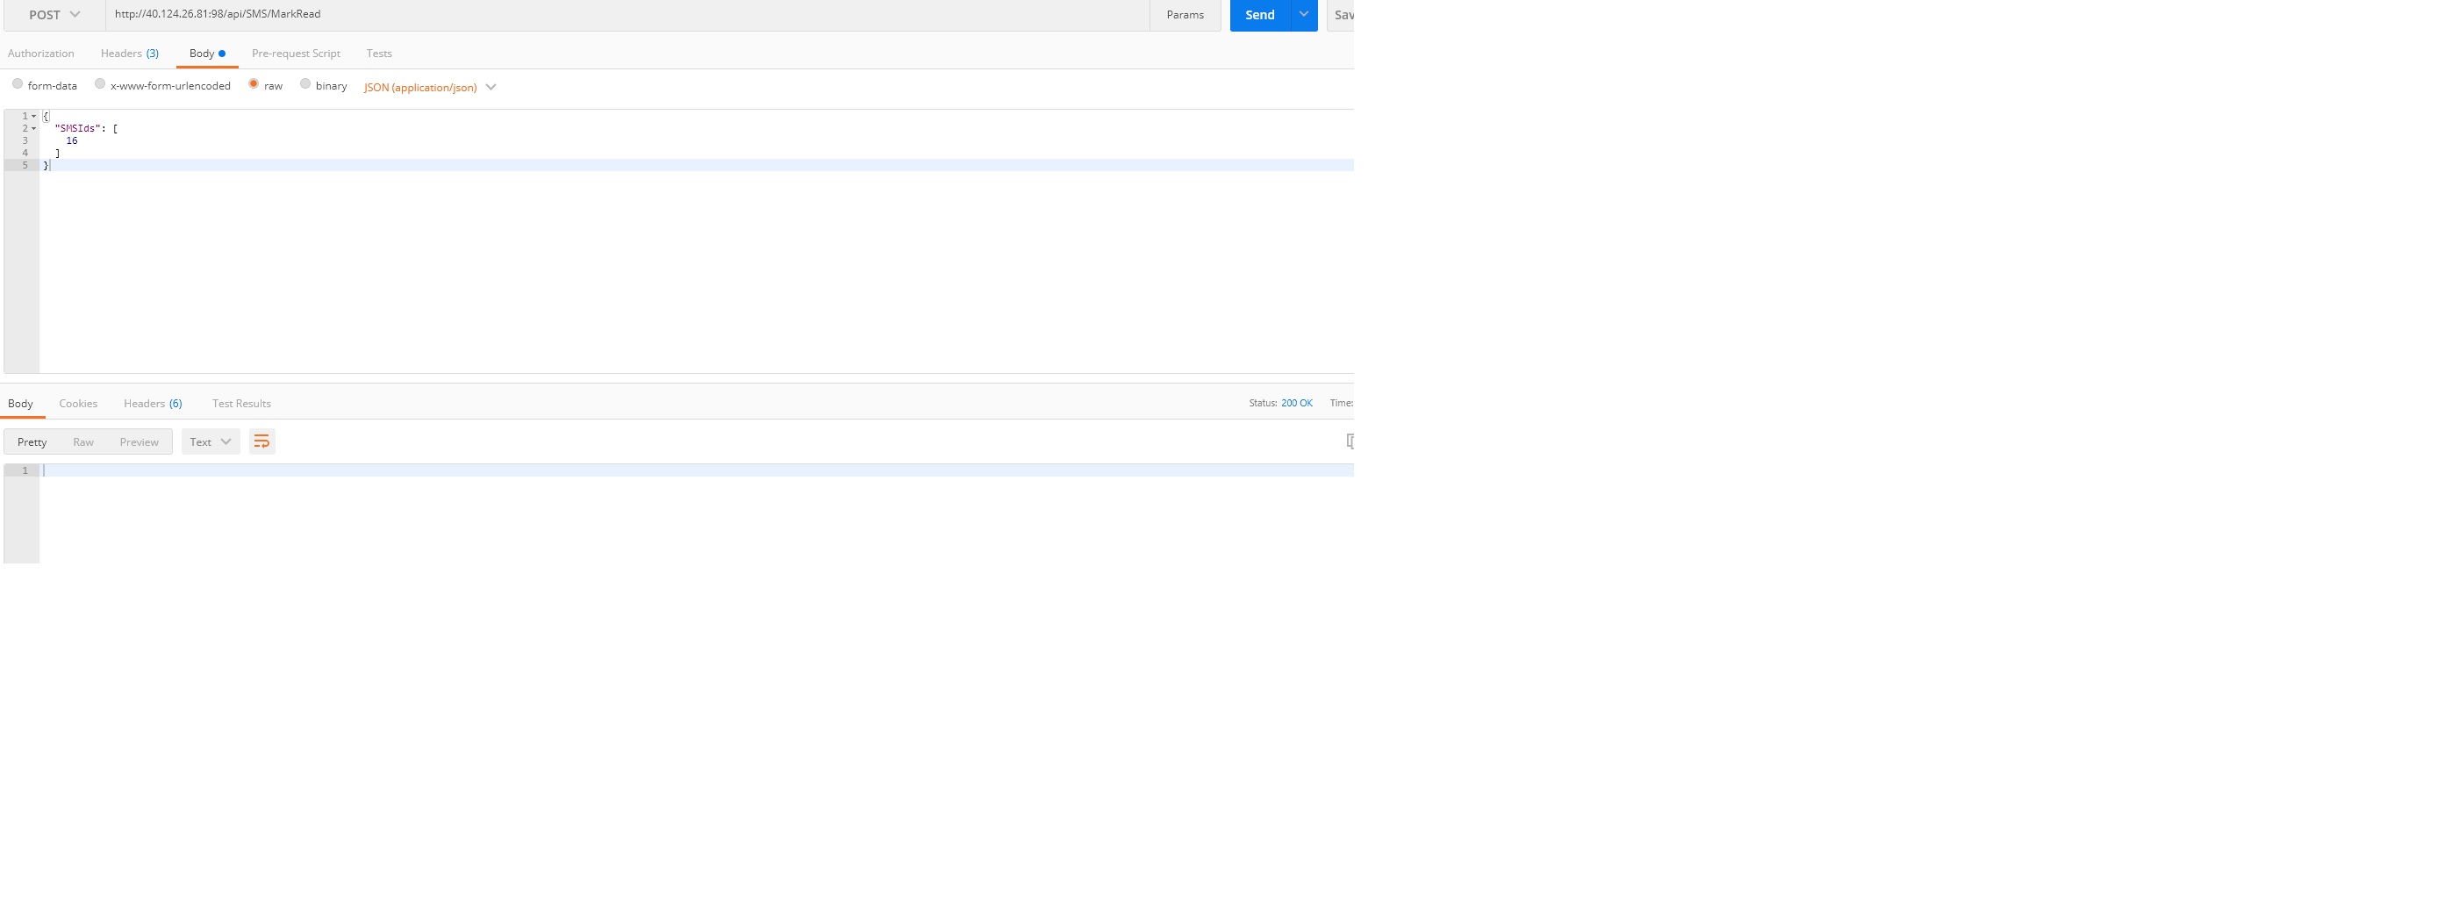The image size is (2464, 897).
Task: Collapse the SMSIds array fold arrow on line 2
Action: [33, 128]
